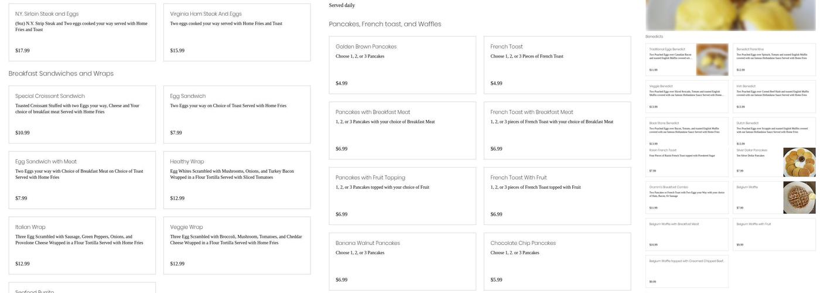
Task: Open Banana Walnut Pancakes item
Action: 402,261
